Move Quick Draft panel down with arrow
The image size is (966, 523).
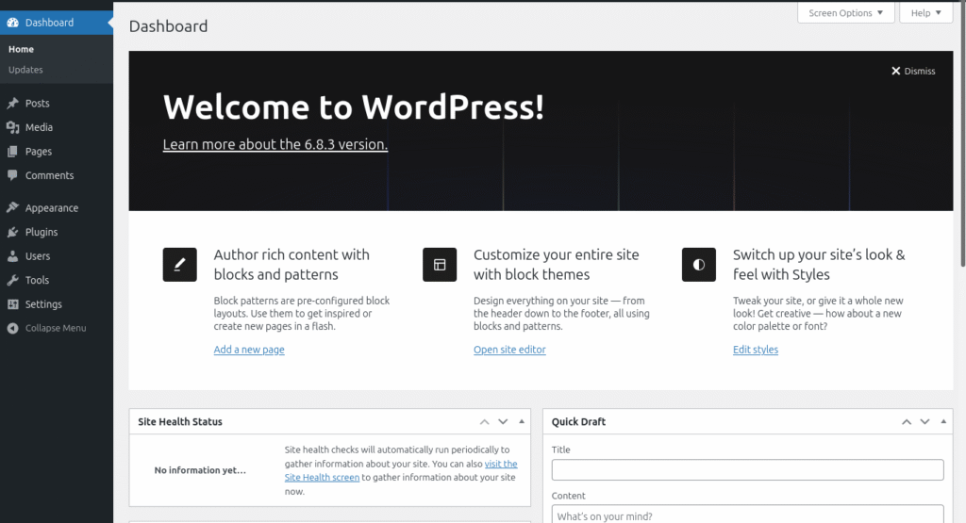coord(925,422)
